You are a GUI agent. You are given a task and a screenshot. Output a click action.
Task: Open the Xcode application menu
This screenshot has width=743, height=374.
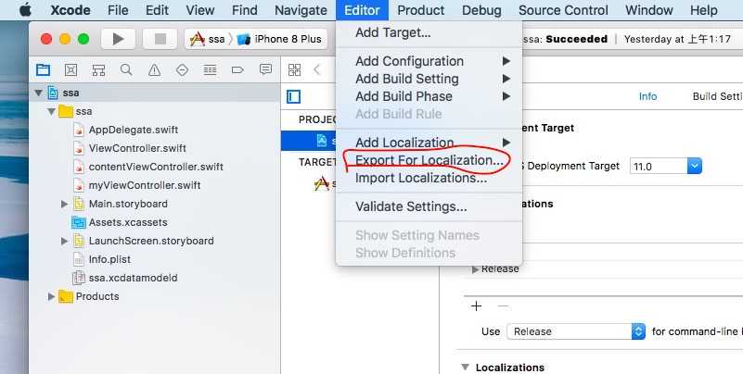(70, 10)
